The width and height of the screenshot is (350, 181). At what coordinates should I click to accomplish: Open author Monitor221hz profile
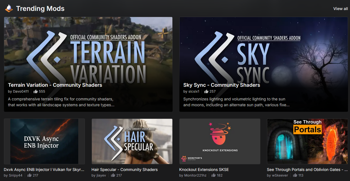point(195,175)
